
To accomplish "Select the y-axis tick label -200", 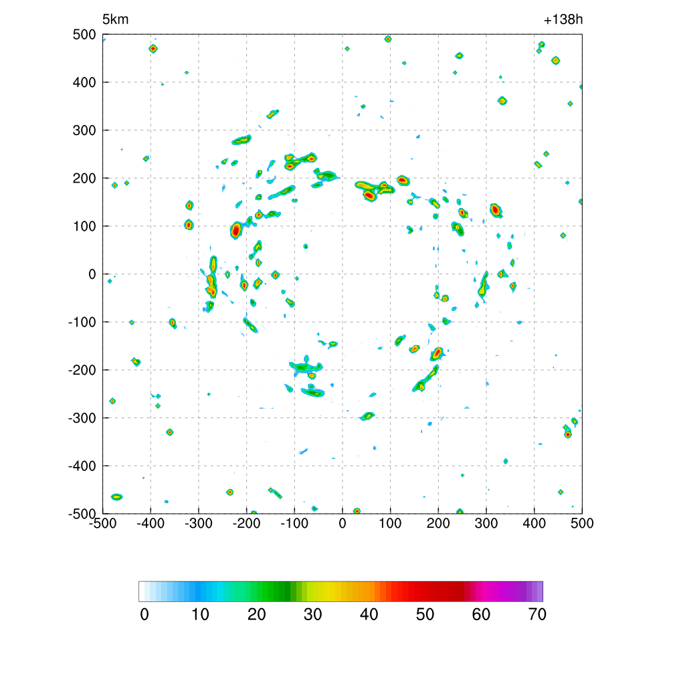I will [82, 370].
